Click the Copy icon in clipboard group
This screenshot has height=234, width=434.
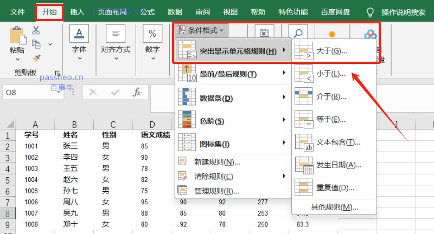(x=36, y=44)
